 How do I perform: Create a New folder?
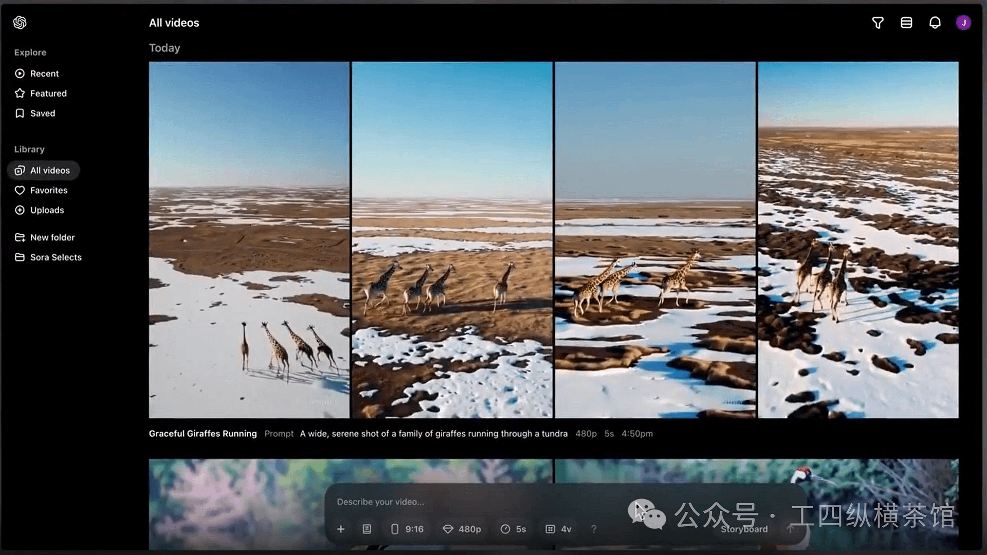coord(52,237)
